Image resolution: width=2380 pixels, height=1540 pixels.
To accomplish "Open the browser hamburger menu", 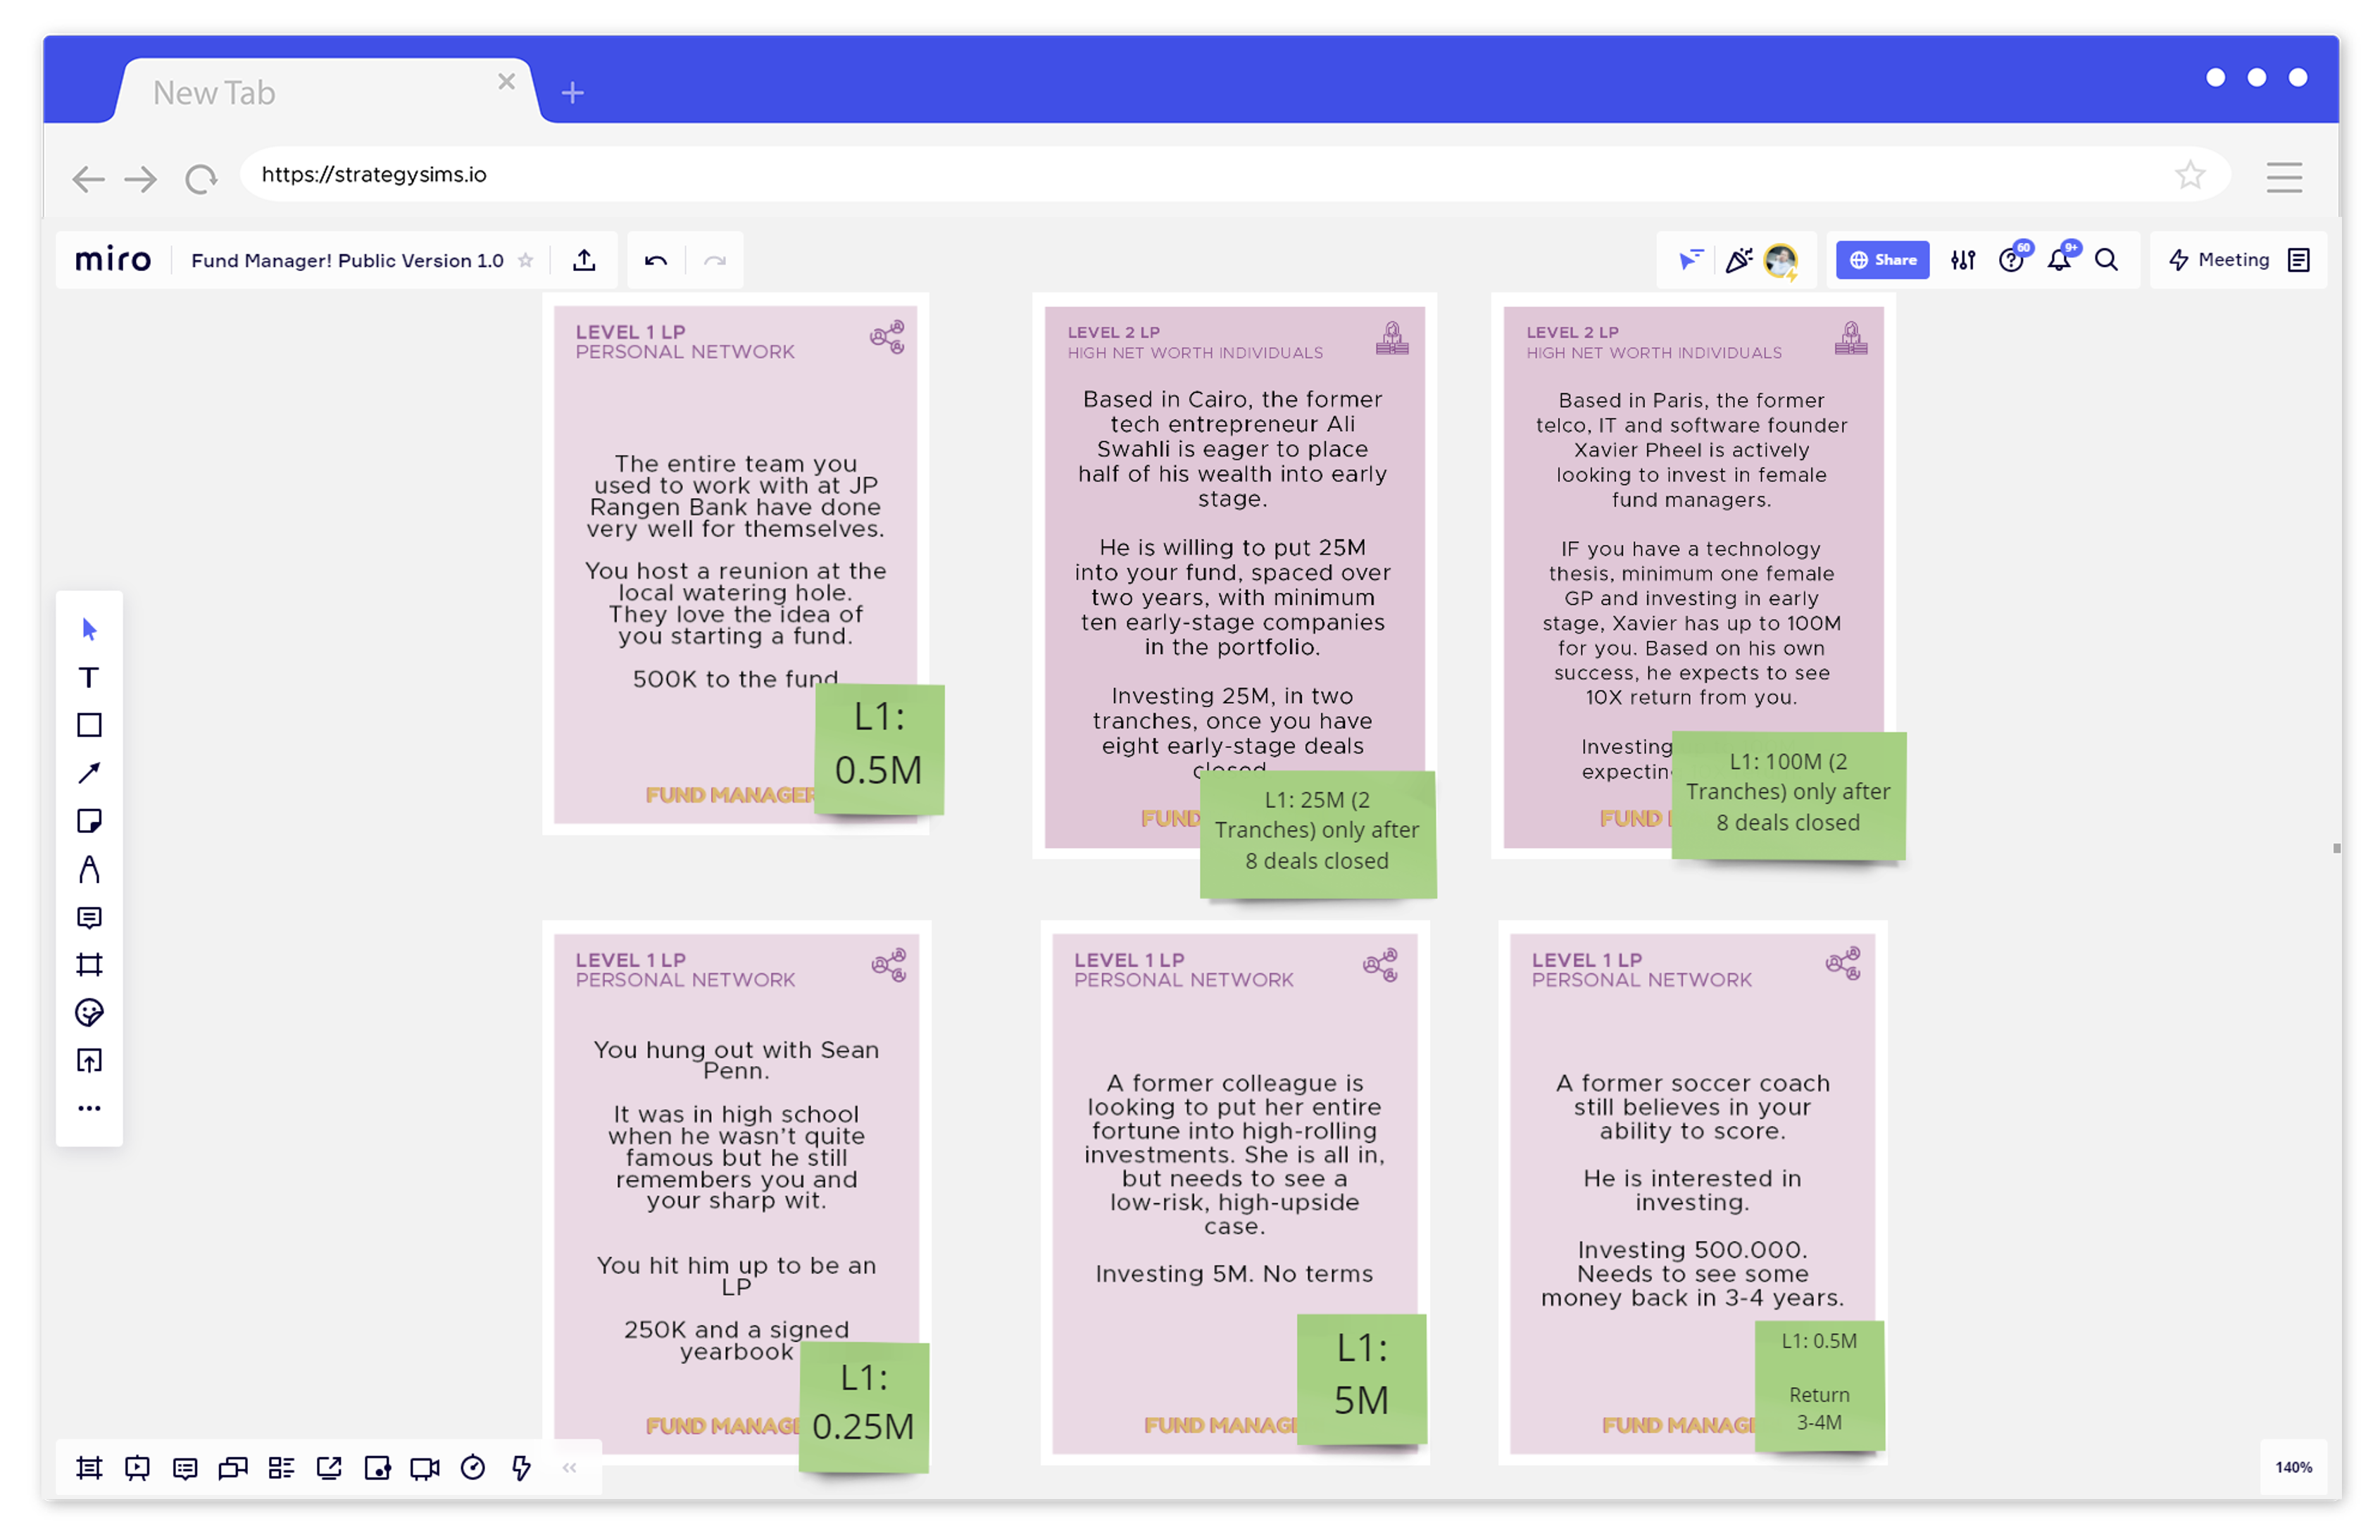I will 2284,177.
